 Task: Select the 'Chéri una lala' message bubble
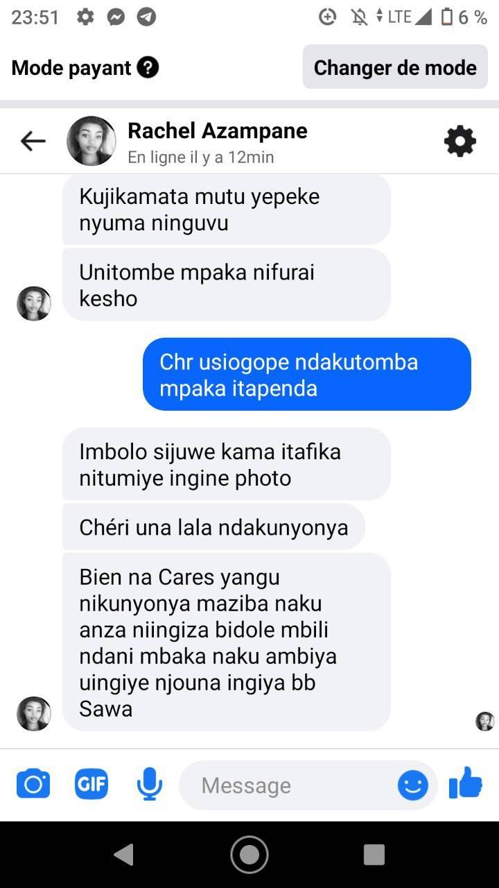213,527
